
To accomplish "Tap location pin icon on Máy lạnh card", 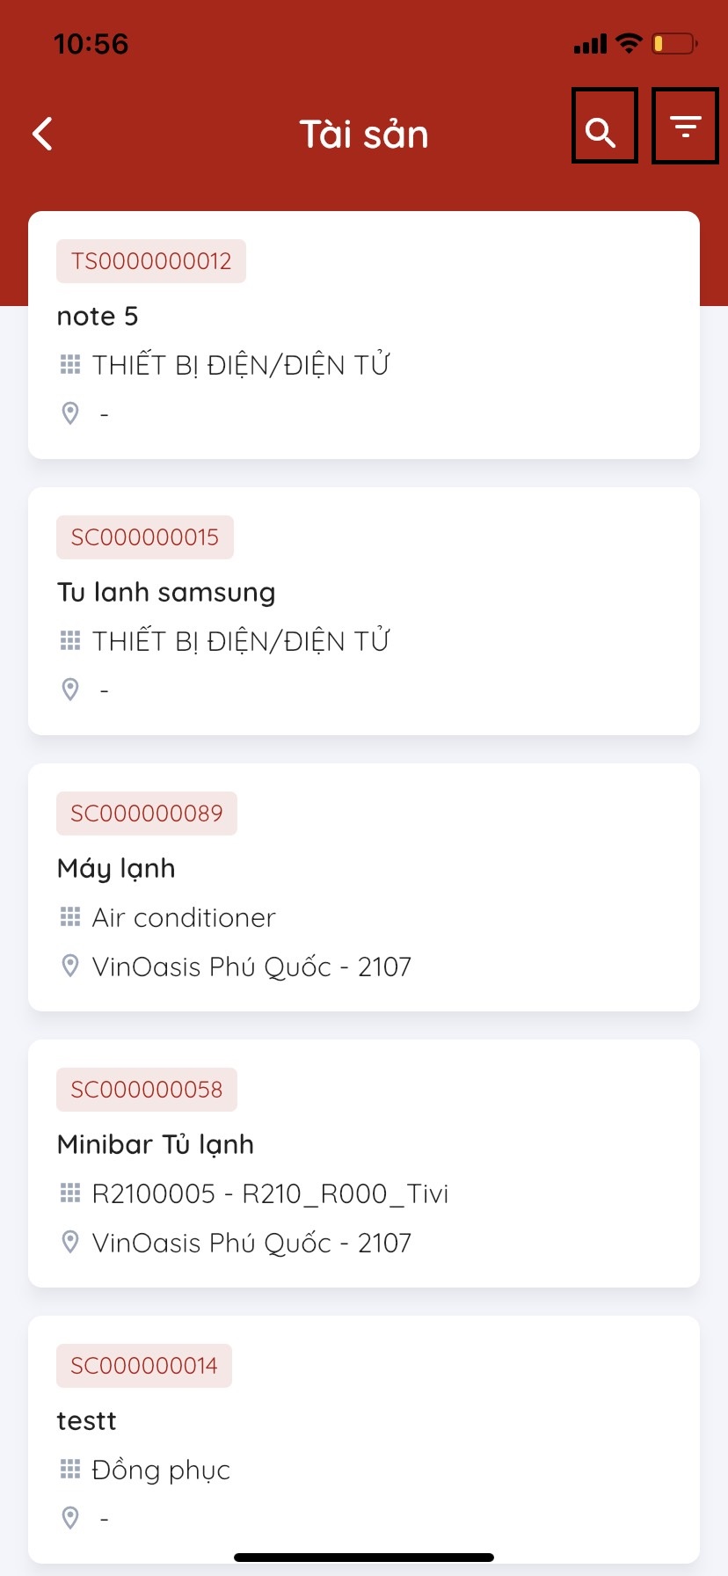I will [70, 966].
